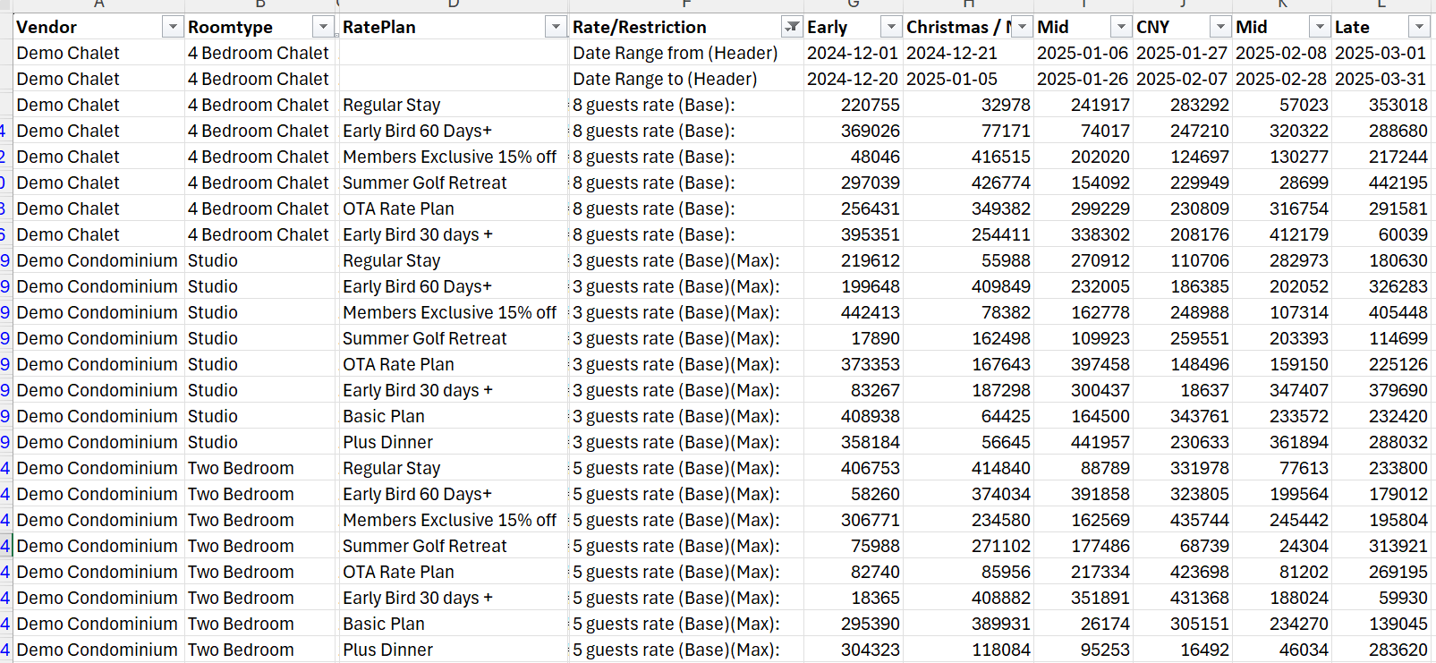This screenshot has width=1436, height=663.
Task: Open the Christmas column filter dropdown
Action: click(1021, 28)
